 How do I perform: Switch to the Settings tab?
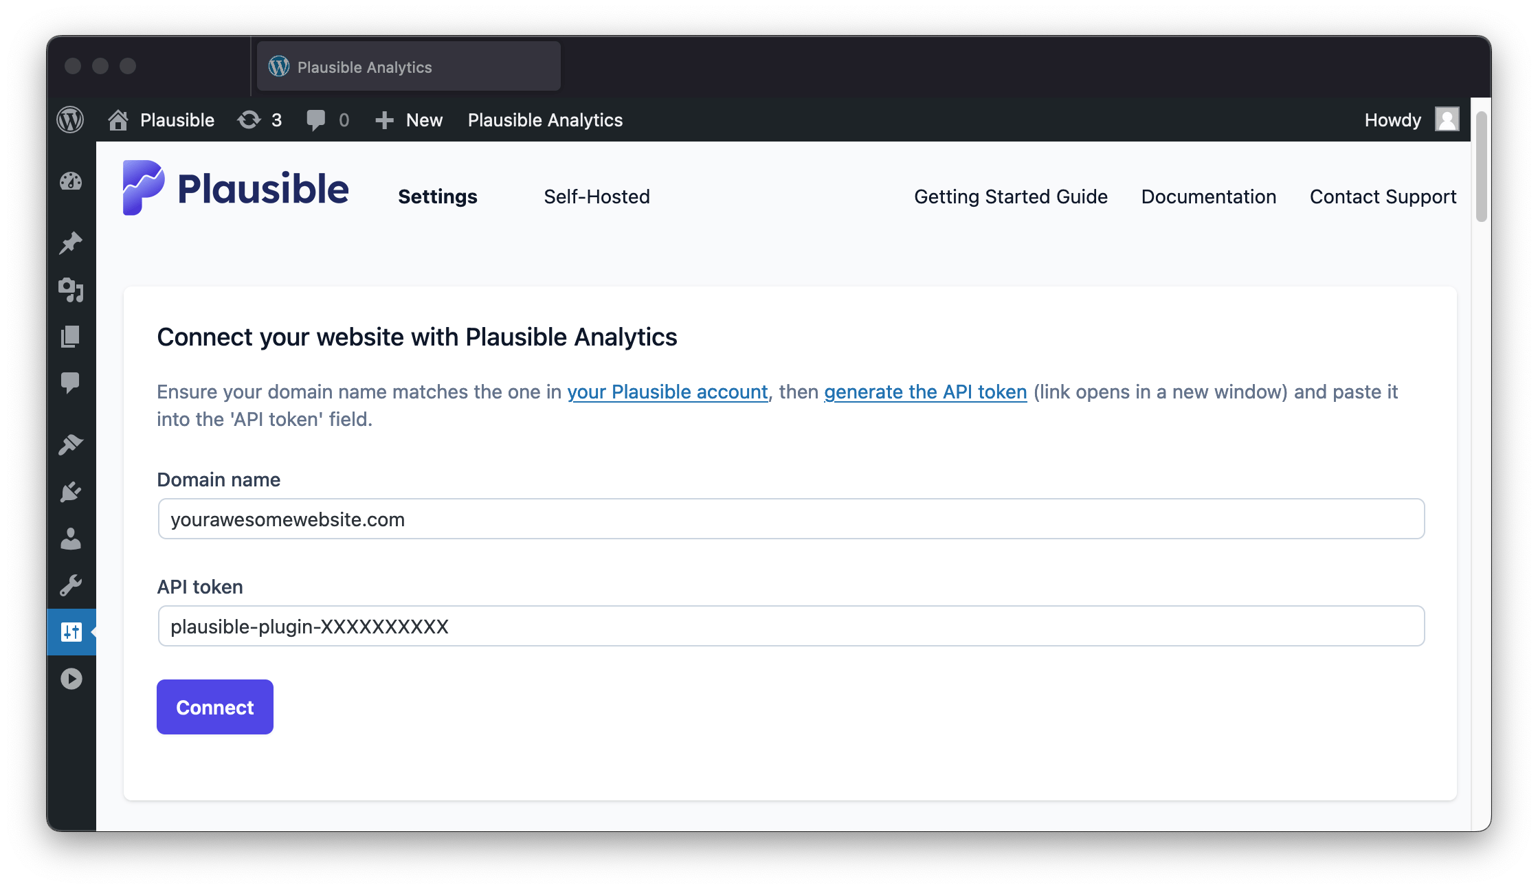click(x=438, y=196)
